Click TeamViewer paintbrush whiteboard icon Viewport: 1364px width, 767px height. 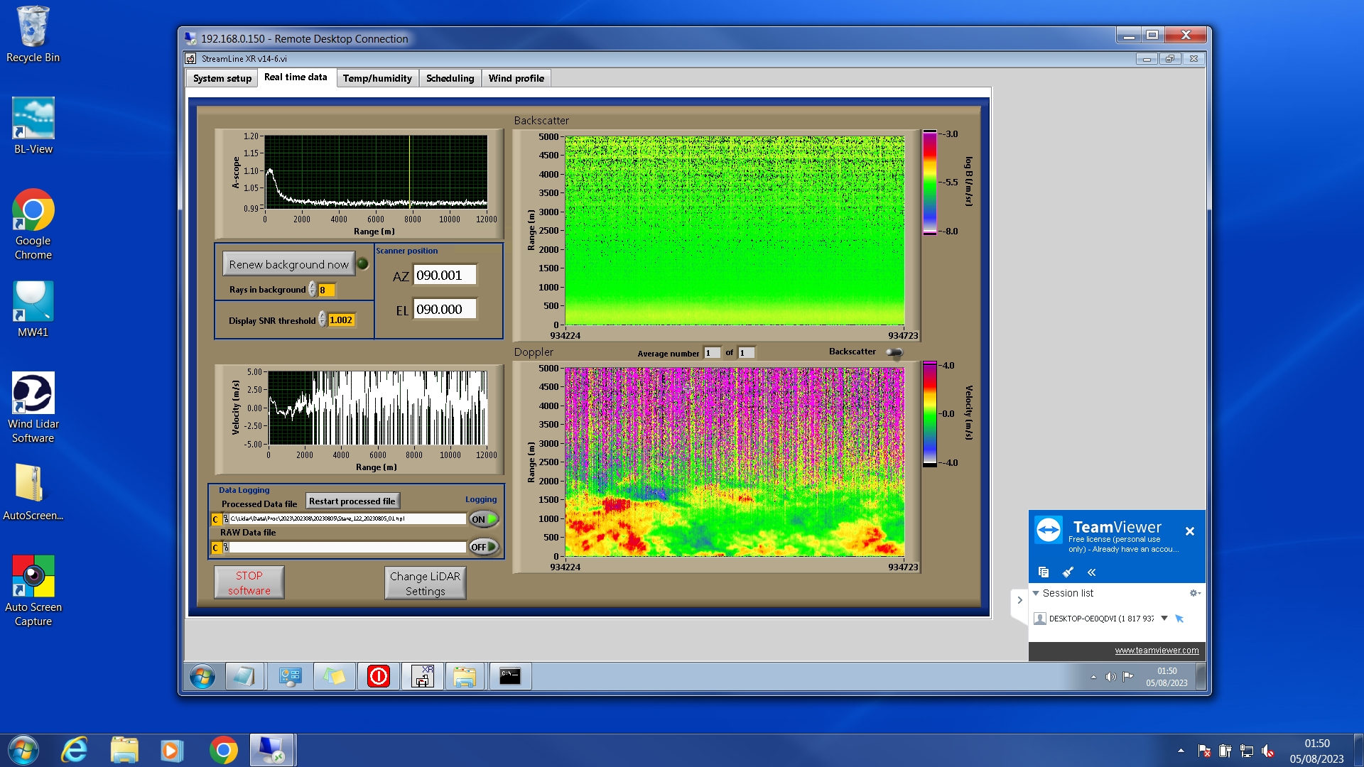pos(1067,572)
